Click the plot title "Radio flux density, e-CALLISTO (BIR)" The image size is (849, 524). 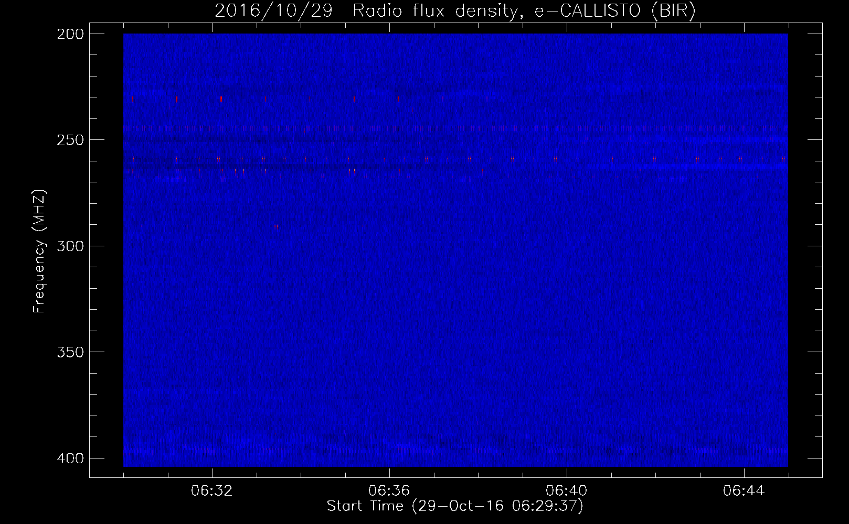coord(524,11)
